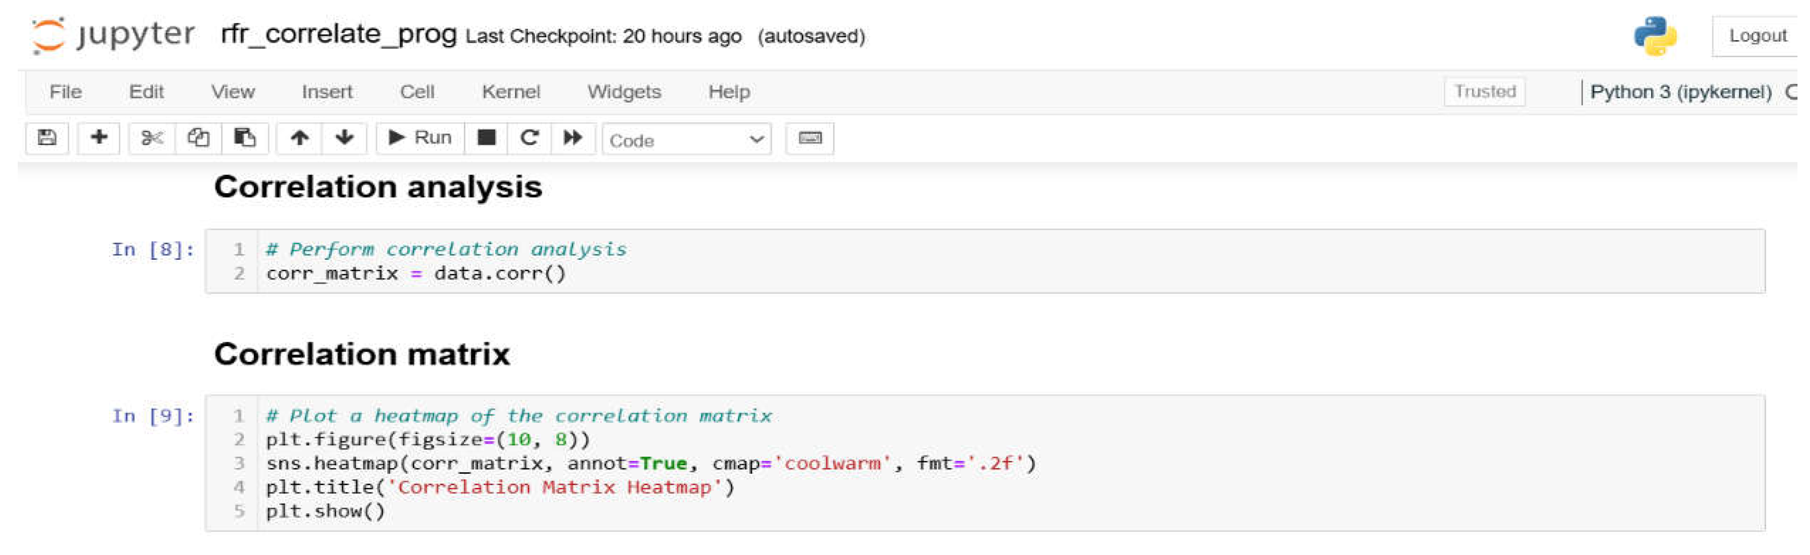
Task: Restart the kernel with circular arrow icon
Action: point(529,137)
